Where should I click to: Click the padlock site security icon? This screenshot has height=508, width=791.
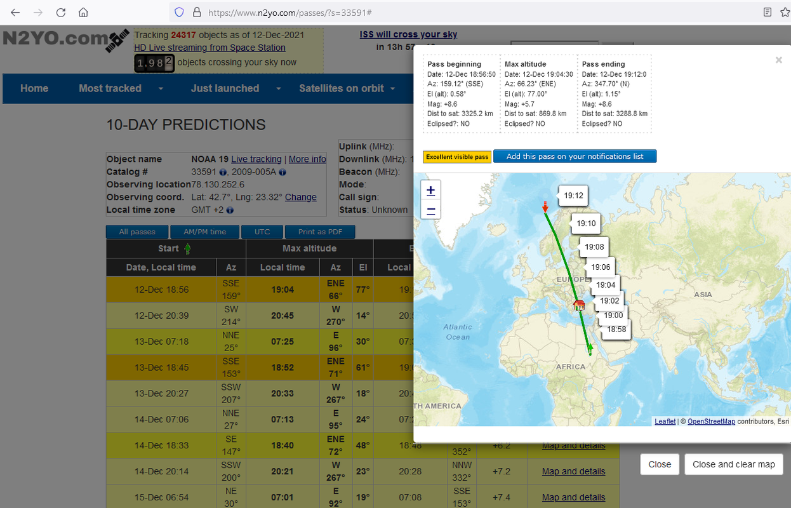pyautogui.click(x=196, y=12)
